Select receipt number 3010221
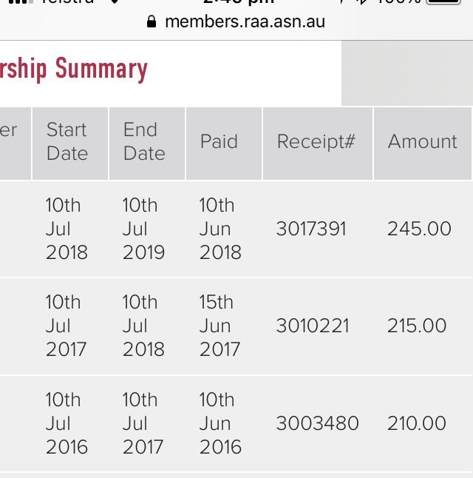 coord(313,326)
